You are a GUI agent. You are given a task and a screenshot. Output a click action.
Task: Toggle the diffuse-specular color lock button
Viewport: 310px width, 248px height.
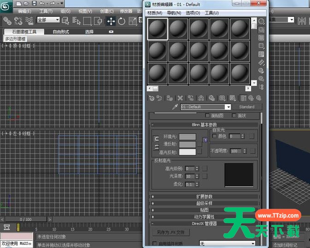click(156, 147)
